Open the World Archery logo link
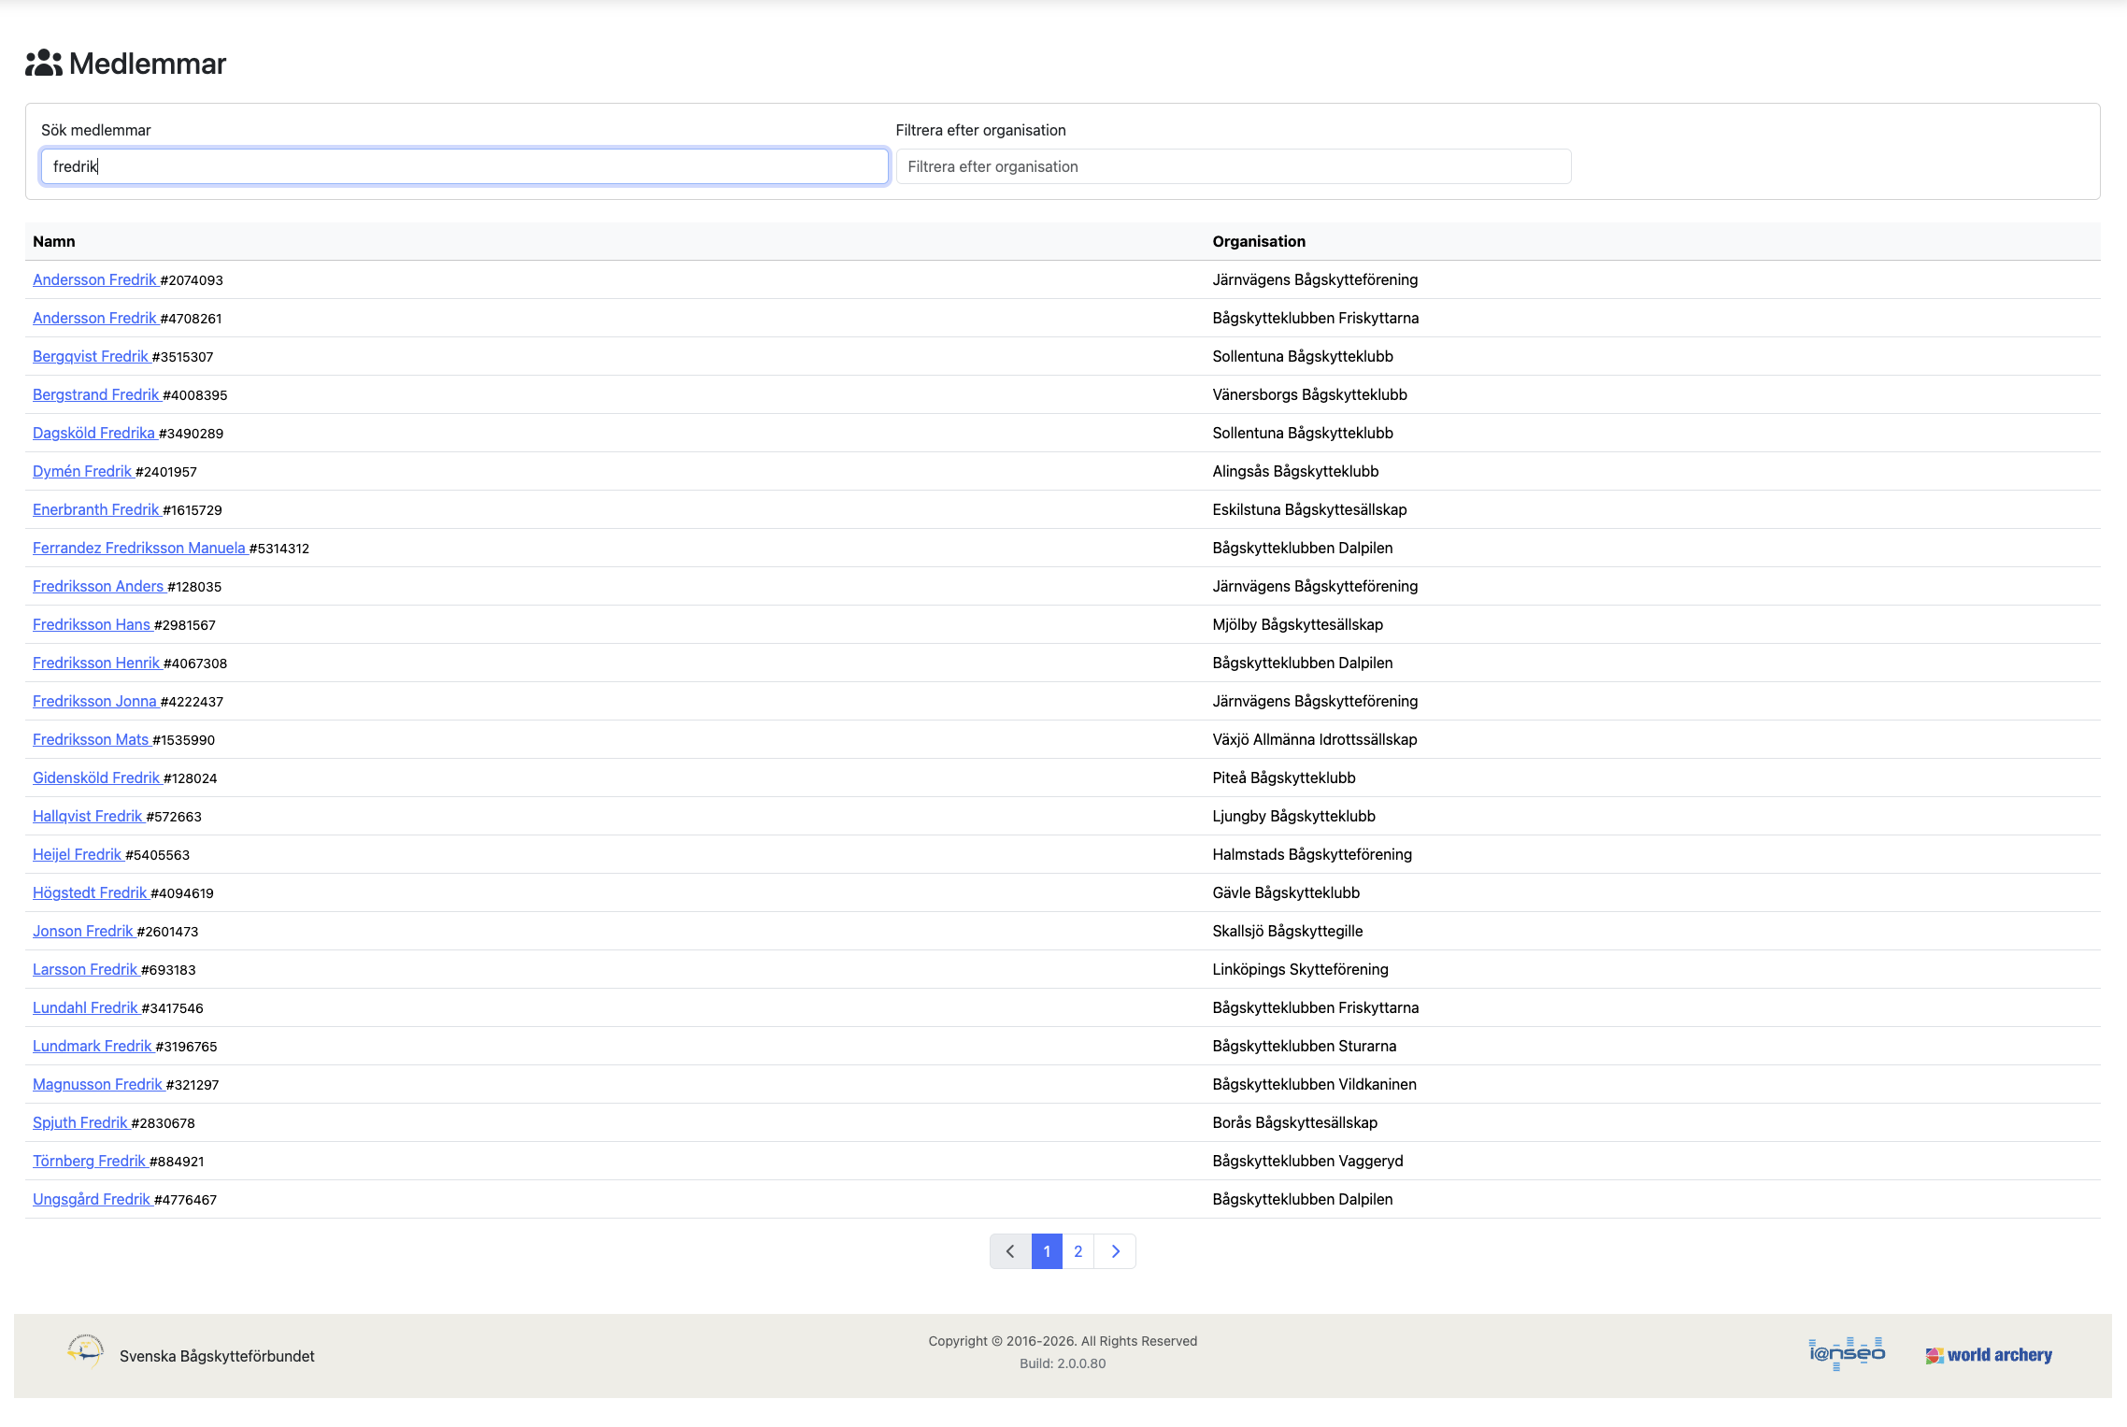The width and height of the screenshot is (2127, 1427). 1988,1355
